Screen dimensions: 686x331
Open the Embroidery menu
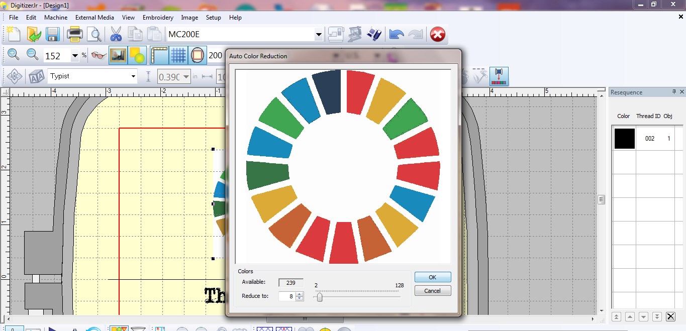click(x=158, y=17)
